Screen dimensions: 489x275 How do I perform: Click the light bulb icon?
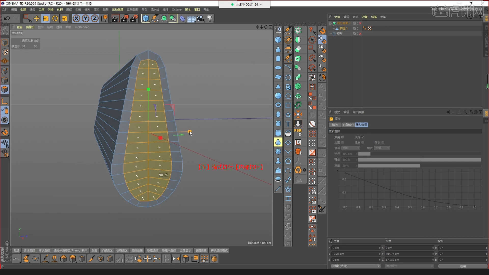coord(210,18)
